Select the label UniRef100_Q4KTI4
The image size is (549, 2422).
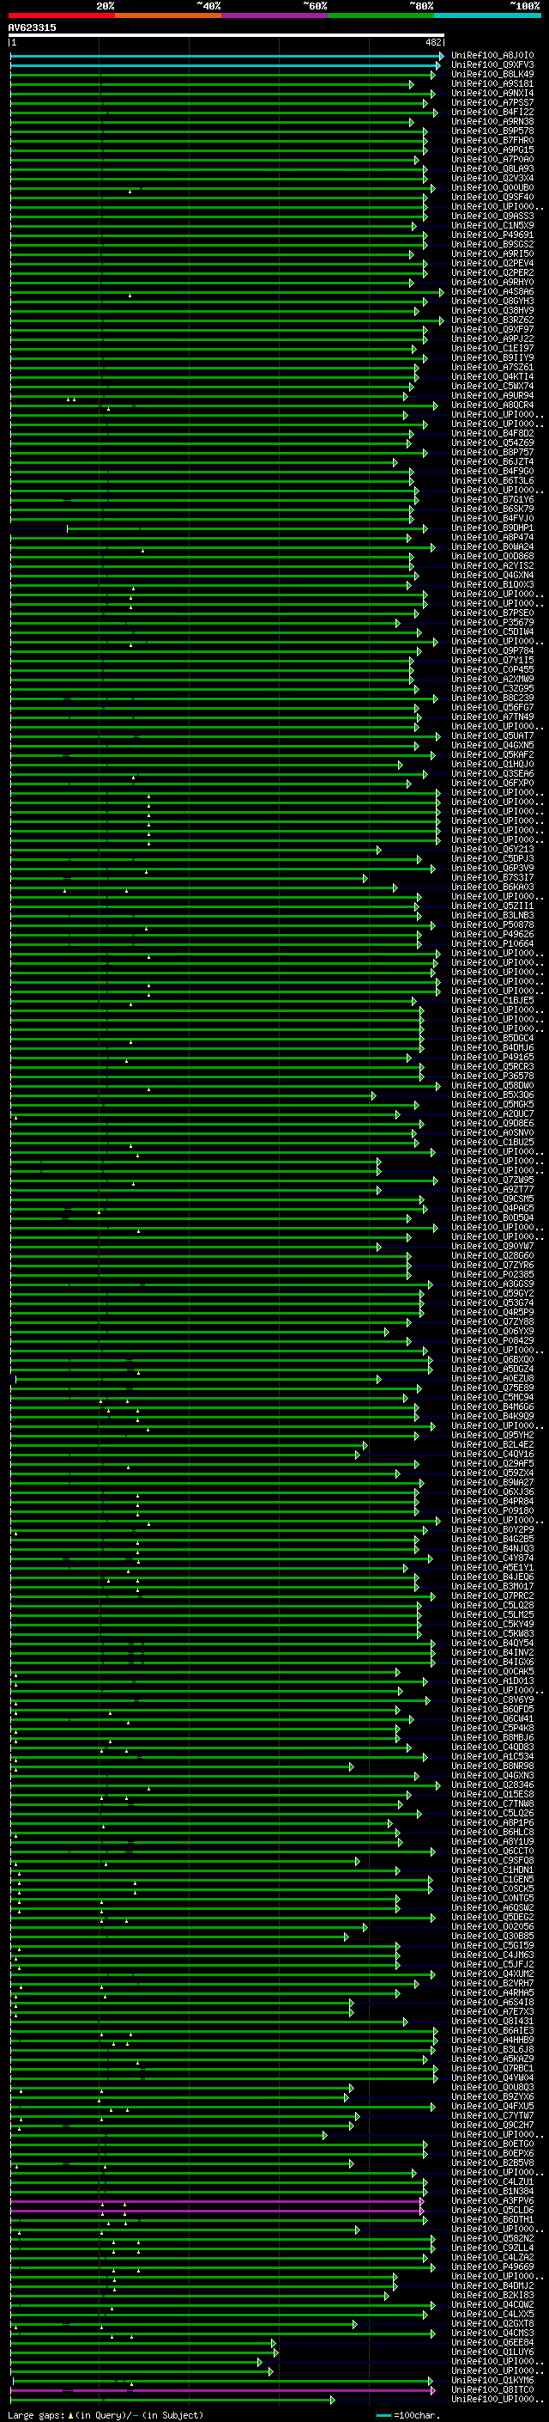coord(492,377)
